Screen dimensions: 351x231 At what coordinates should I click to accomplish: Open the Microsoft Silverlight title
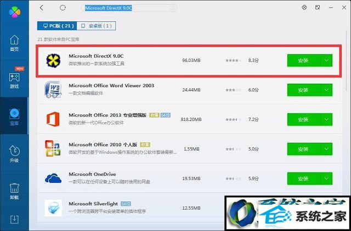[x=93, y=204]
